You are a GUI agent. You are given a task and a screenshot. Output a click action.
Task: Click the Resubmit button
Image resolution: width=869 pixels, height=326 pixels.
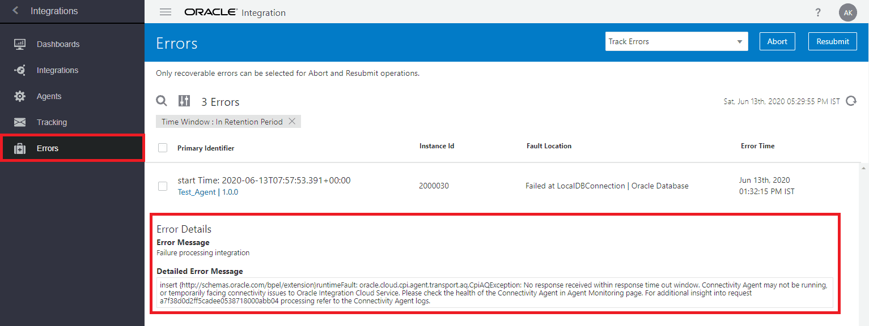point(832,41)
